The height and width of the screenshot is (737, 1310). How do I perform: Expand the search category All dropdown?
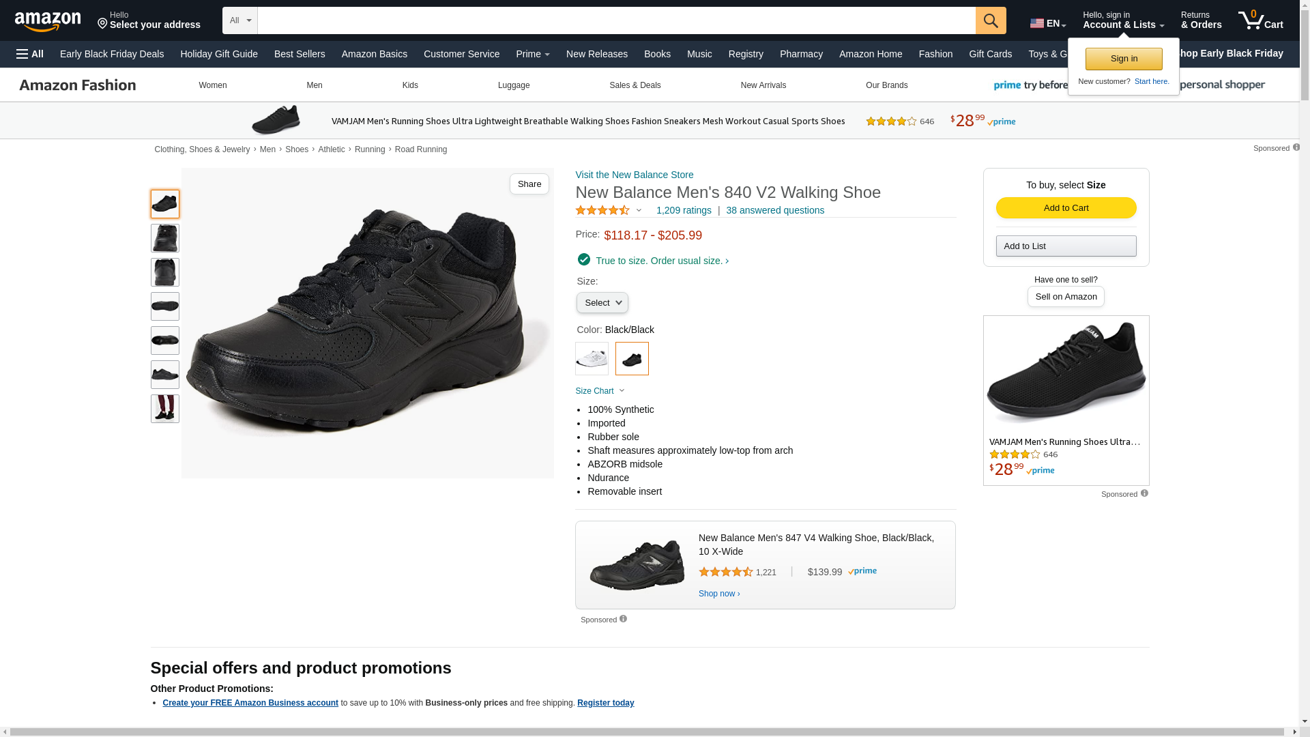[240, 20]
